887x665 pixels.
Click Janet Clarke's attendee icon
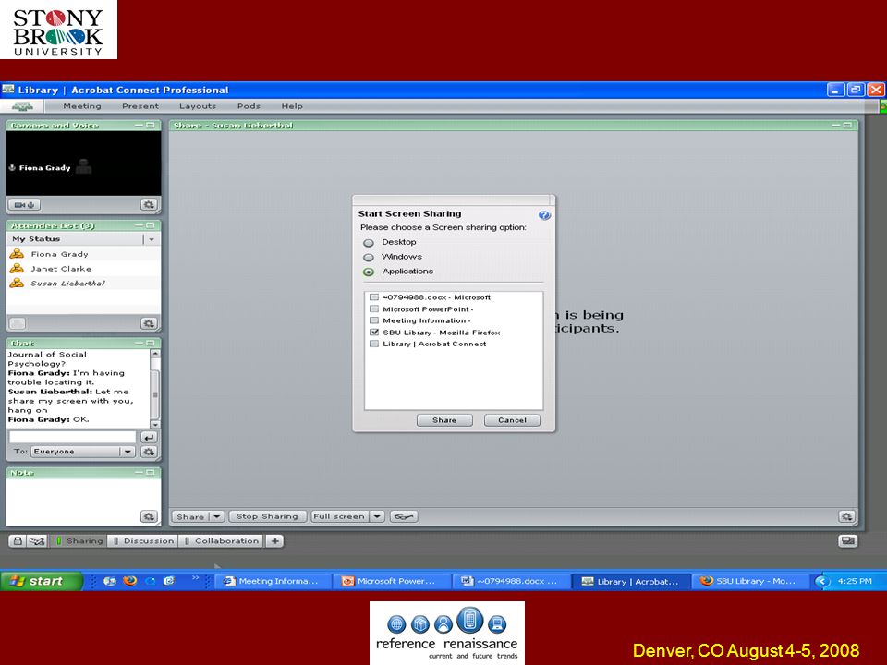pos(17,269)
